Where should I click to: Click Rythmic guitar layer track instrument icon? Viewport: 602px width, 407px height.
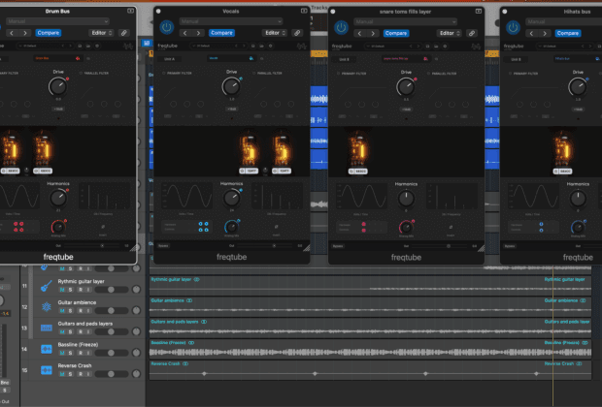[x=46, y=287]
